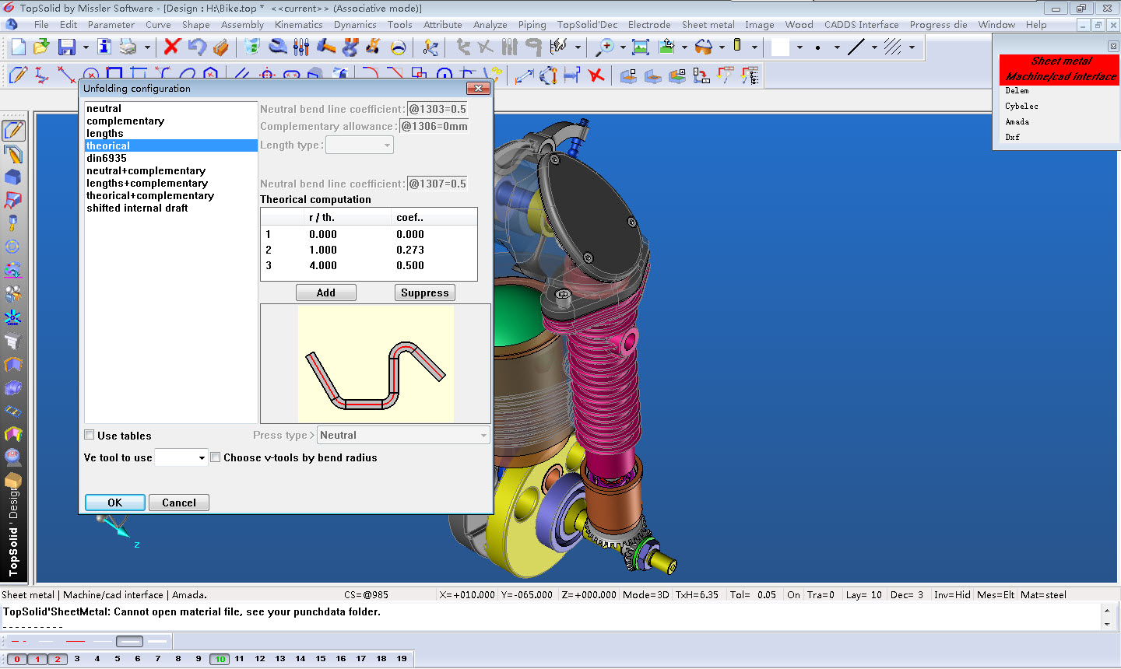Expand the zoom options dropdown arrow
1121x669 pixels.
point(622,47)
